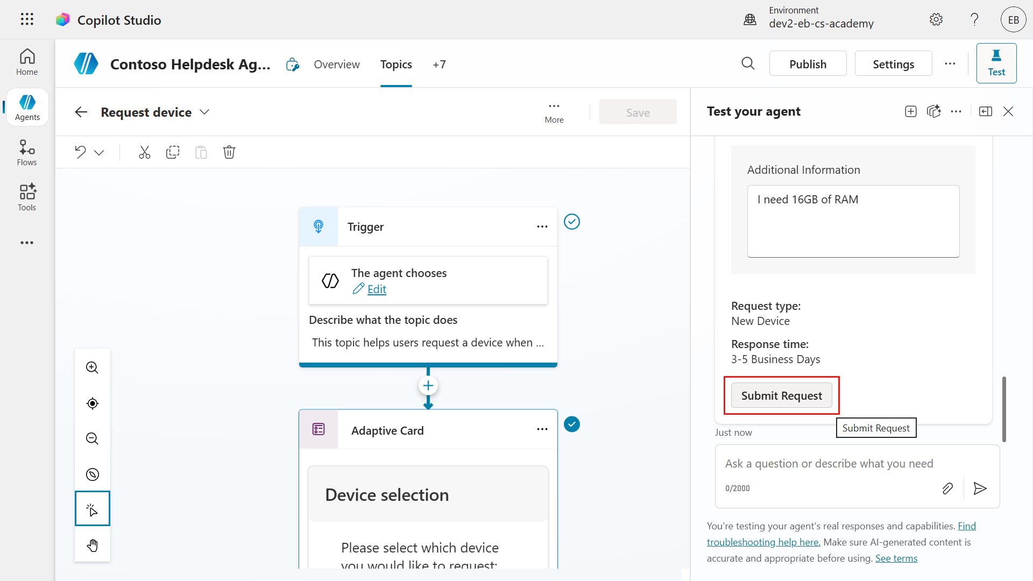
Task: Click the cut scissors icon
Action: point(144,152)
